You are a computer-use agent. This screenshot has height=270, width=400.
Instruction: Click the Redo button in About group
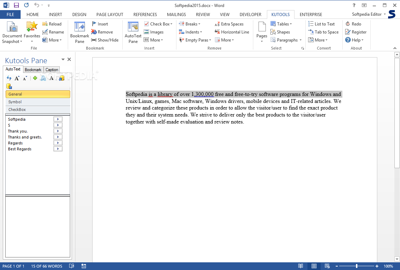click(353, 24)
